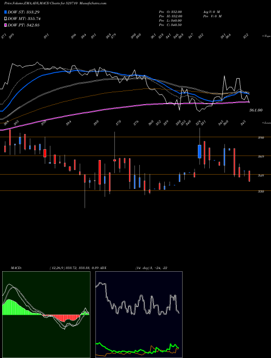Open the MACD histogram chart panel
This screenshot has height=358, width=271.
click(46, 315)
